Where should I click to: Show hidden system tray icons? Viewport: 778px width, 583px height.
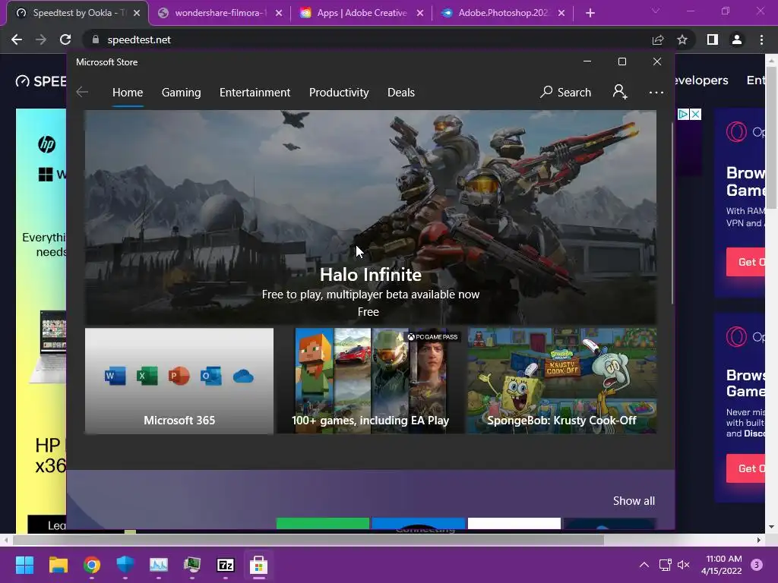(644, 565)
